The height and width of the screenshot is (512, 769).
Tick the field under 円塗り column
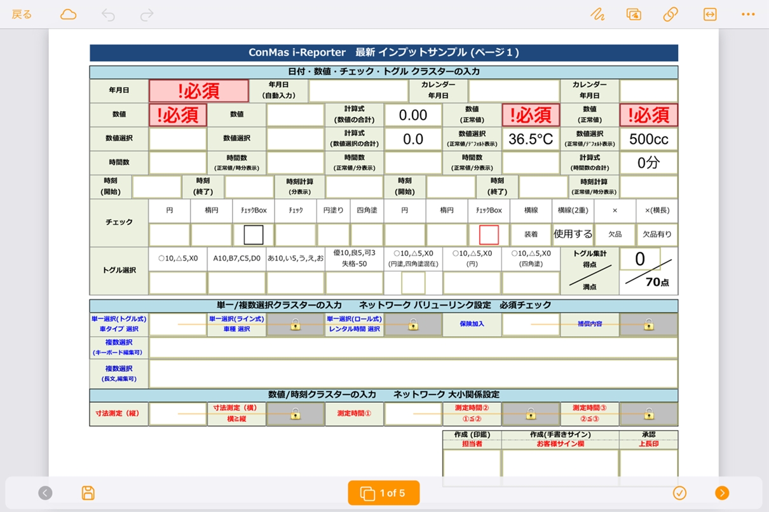[334, 234]
